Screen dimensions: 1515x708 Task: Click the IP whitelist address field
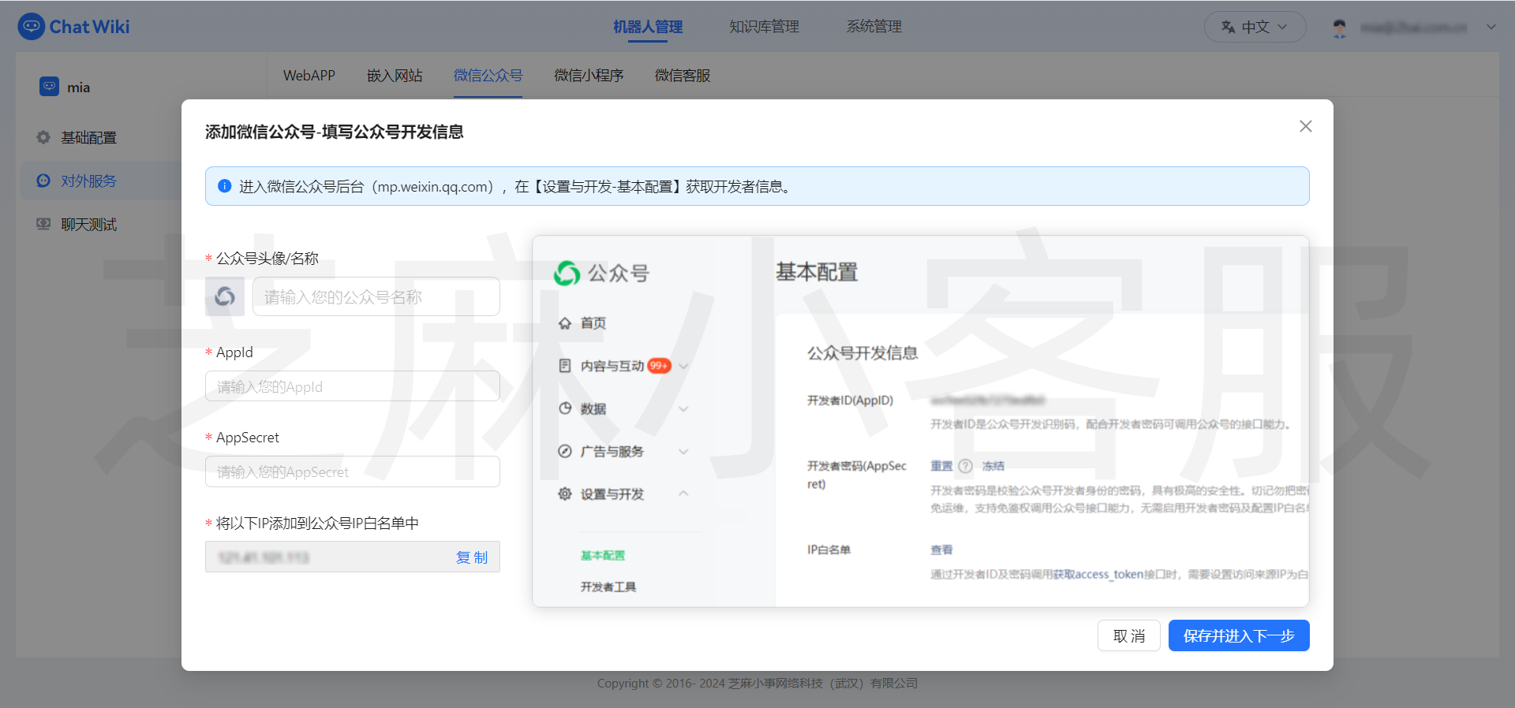coord(353,557)
